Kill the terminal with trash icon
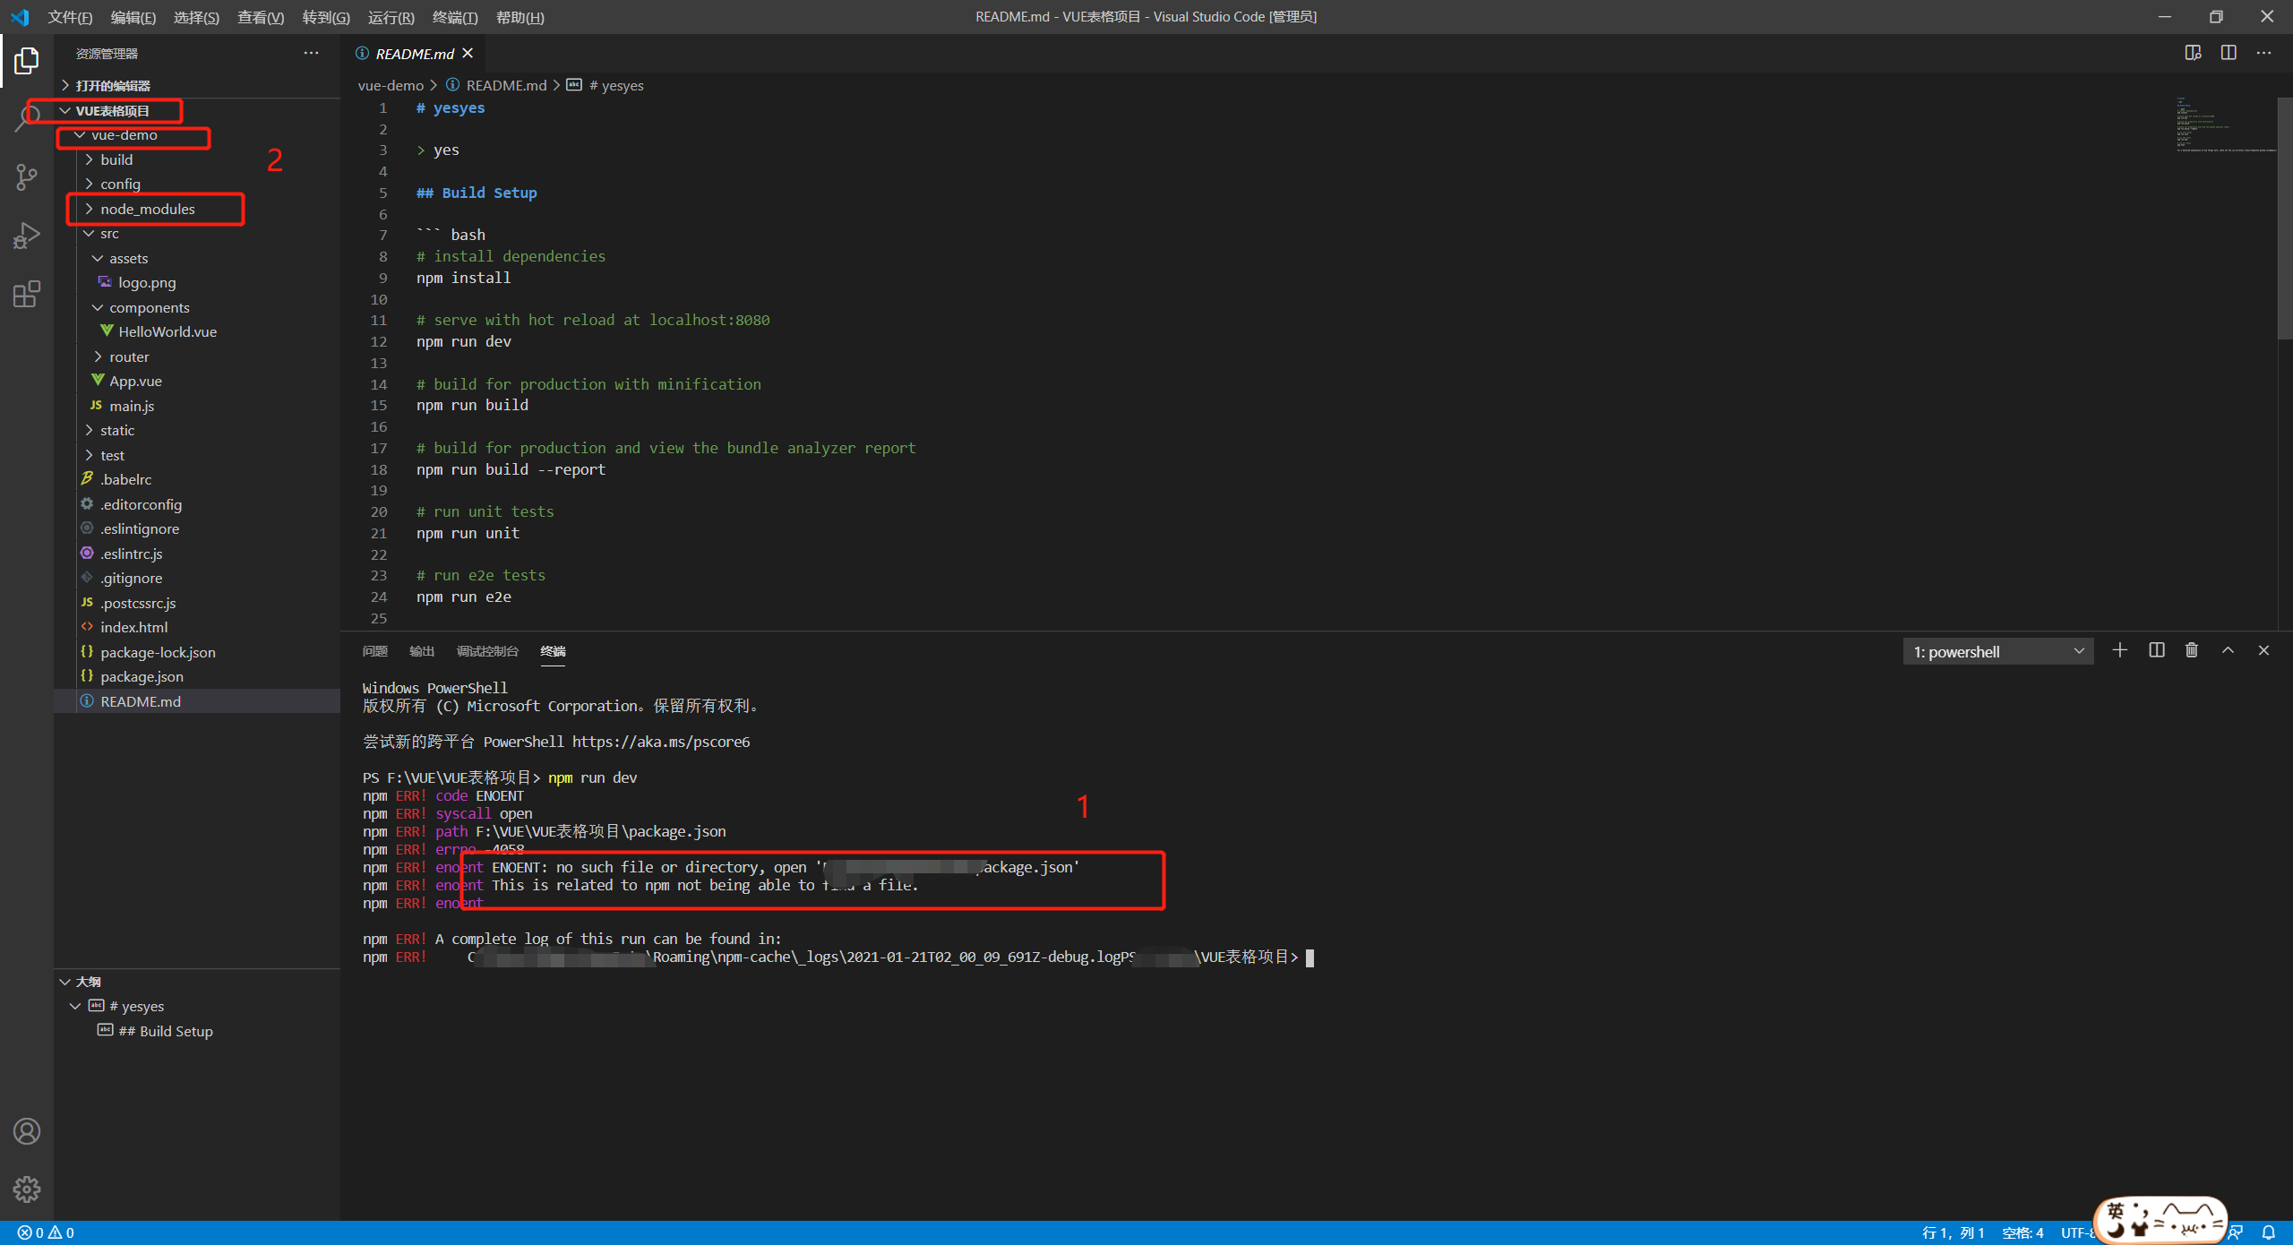 pyautogui.click(x=2192, y=650)
